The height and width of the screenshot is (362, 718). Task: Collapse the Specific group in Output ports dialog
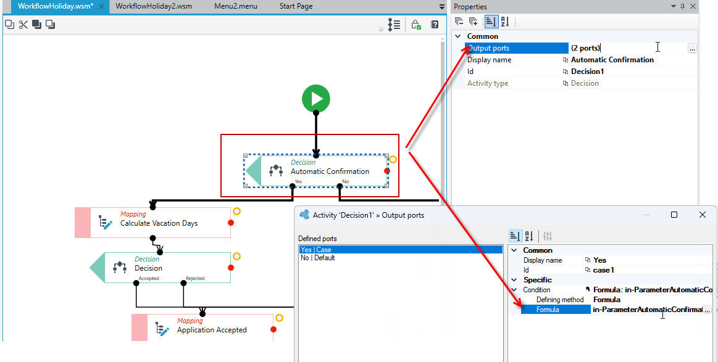click(x=514, y=279)
